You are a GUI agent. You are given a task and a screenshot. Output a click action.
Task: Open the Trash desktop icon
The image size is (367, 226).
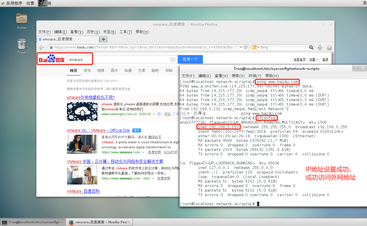(22, 44)
